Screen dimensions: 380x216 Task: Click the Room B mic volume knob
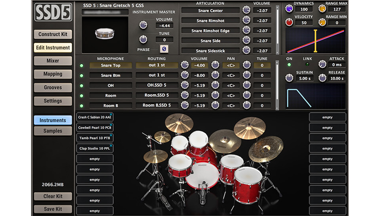point(185,105)
